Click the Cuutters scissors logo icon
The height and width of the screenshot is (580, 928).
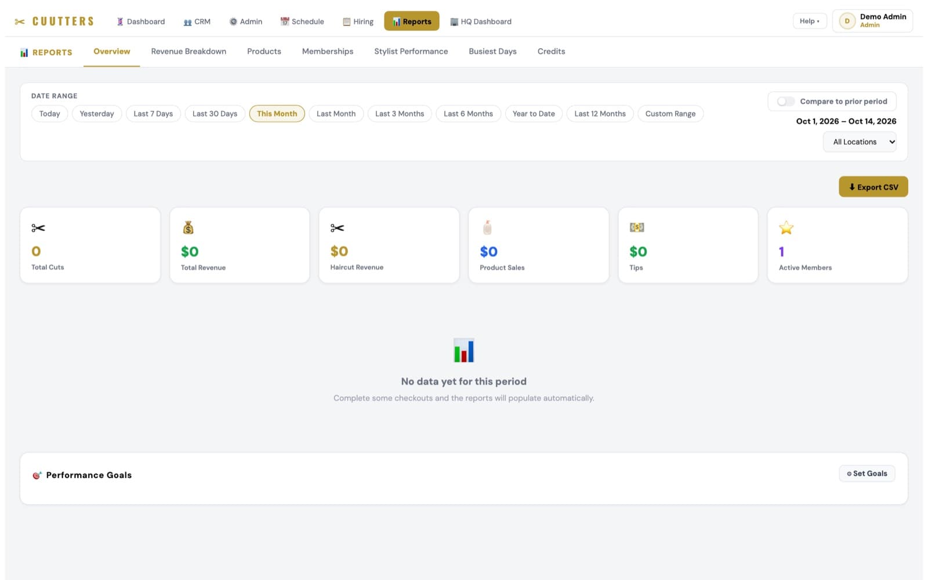pyautogui.click(x=20, y=22)
